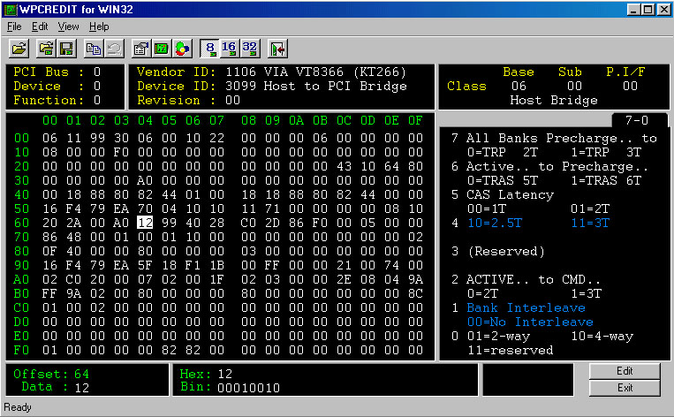Switch to 16-bit view mode
This screenshot has width=674, height=417.
(x=229, y=47)
